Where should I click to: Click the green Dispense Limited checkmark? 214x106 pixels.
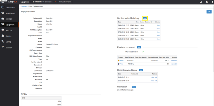click(x=143, y=52)
